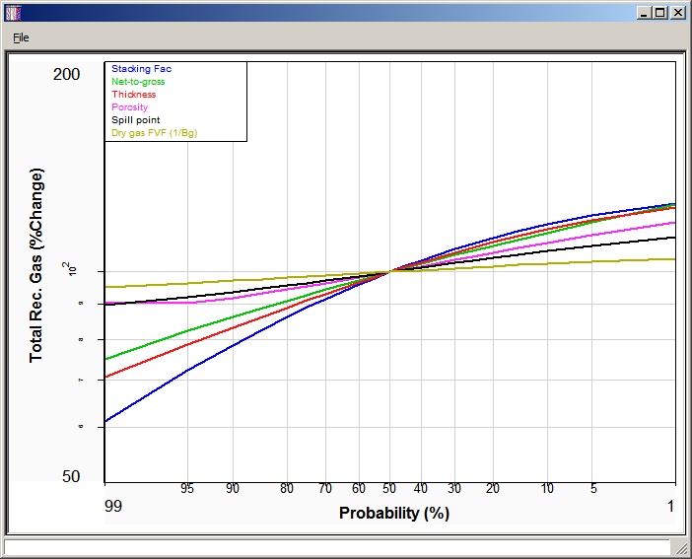The height and width of the screenshot is (559, 692).
Task: Close the chart window
Action: coord(677,13)
